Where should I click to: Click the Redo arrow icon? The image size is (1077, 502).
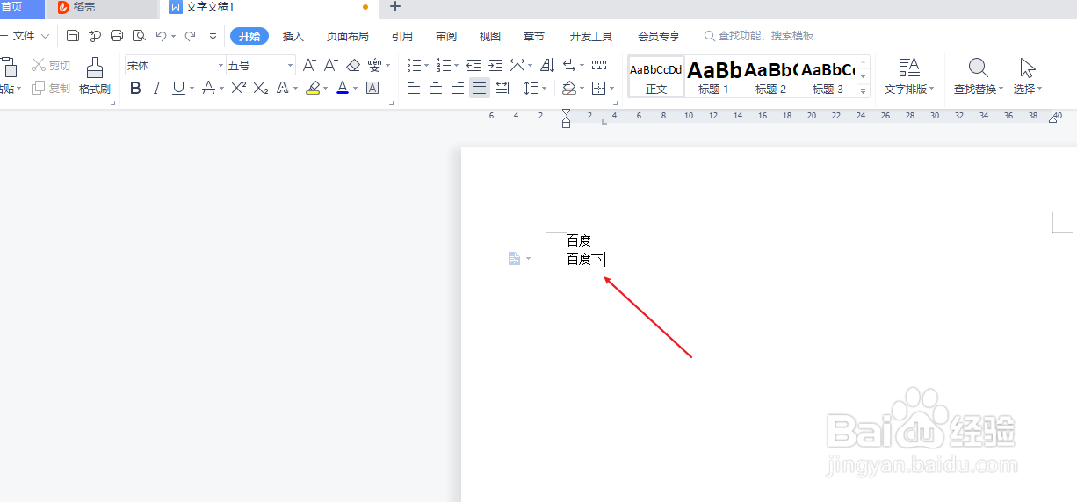click(190, 36)
